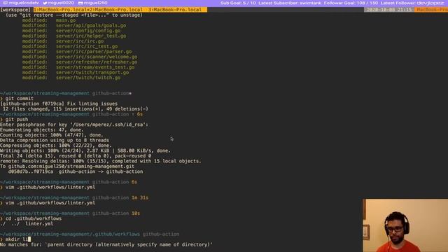Click the '12 files changed' summary line
The width and height of the screenshot is (448, 252).
coord(76,109)
